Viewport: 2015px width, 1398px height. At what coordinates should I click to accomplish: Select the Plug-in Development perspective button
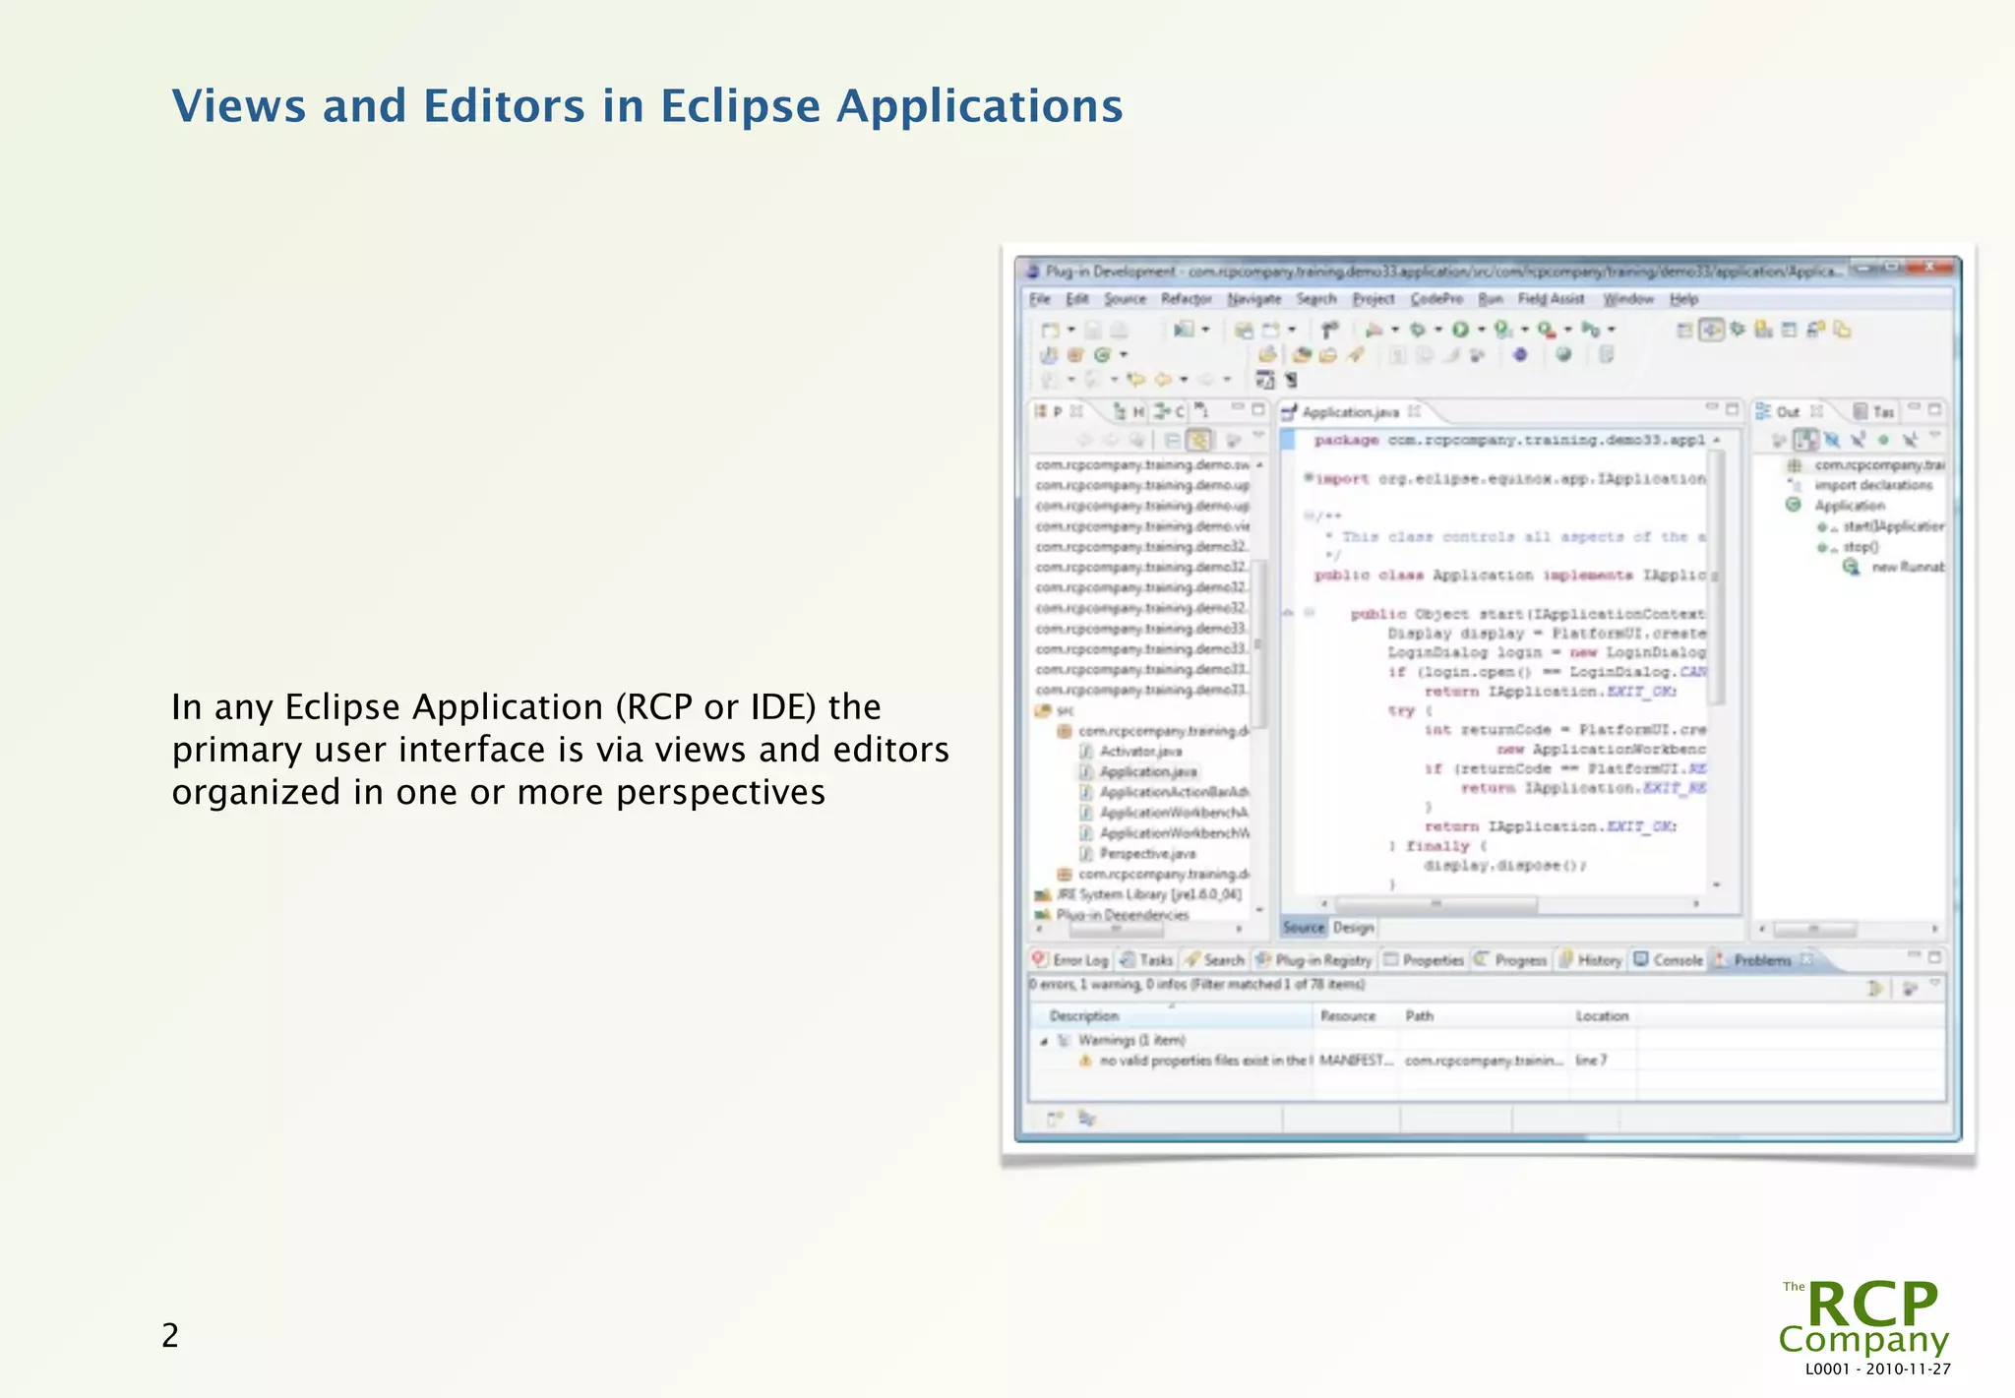point(1712,331)
